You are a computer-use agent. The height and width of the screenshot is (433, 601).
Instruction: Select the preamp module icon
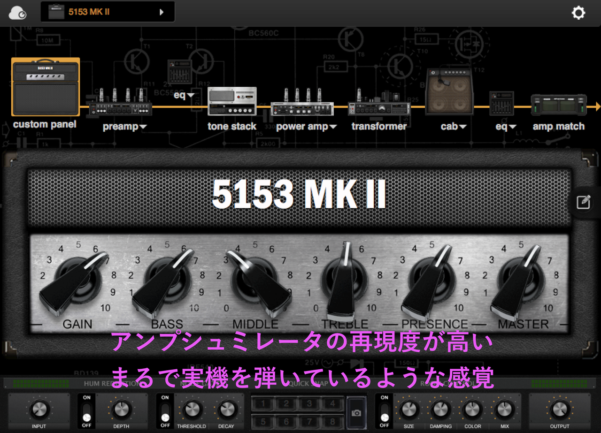(121, 102)
